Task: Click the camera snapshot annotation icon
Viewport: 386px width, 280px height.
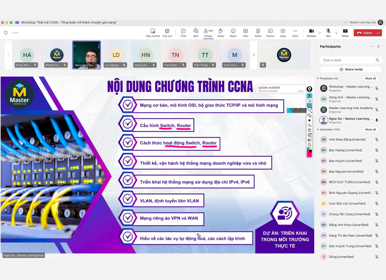Action: click(309, 140)
